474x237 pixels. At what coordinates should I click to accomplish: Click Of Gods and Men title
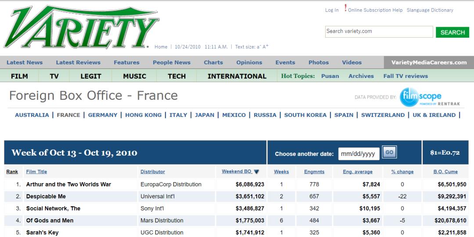coord(50,221)
